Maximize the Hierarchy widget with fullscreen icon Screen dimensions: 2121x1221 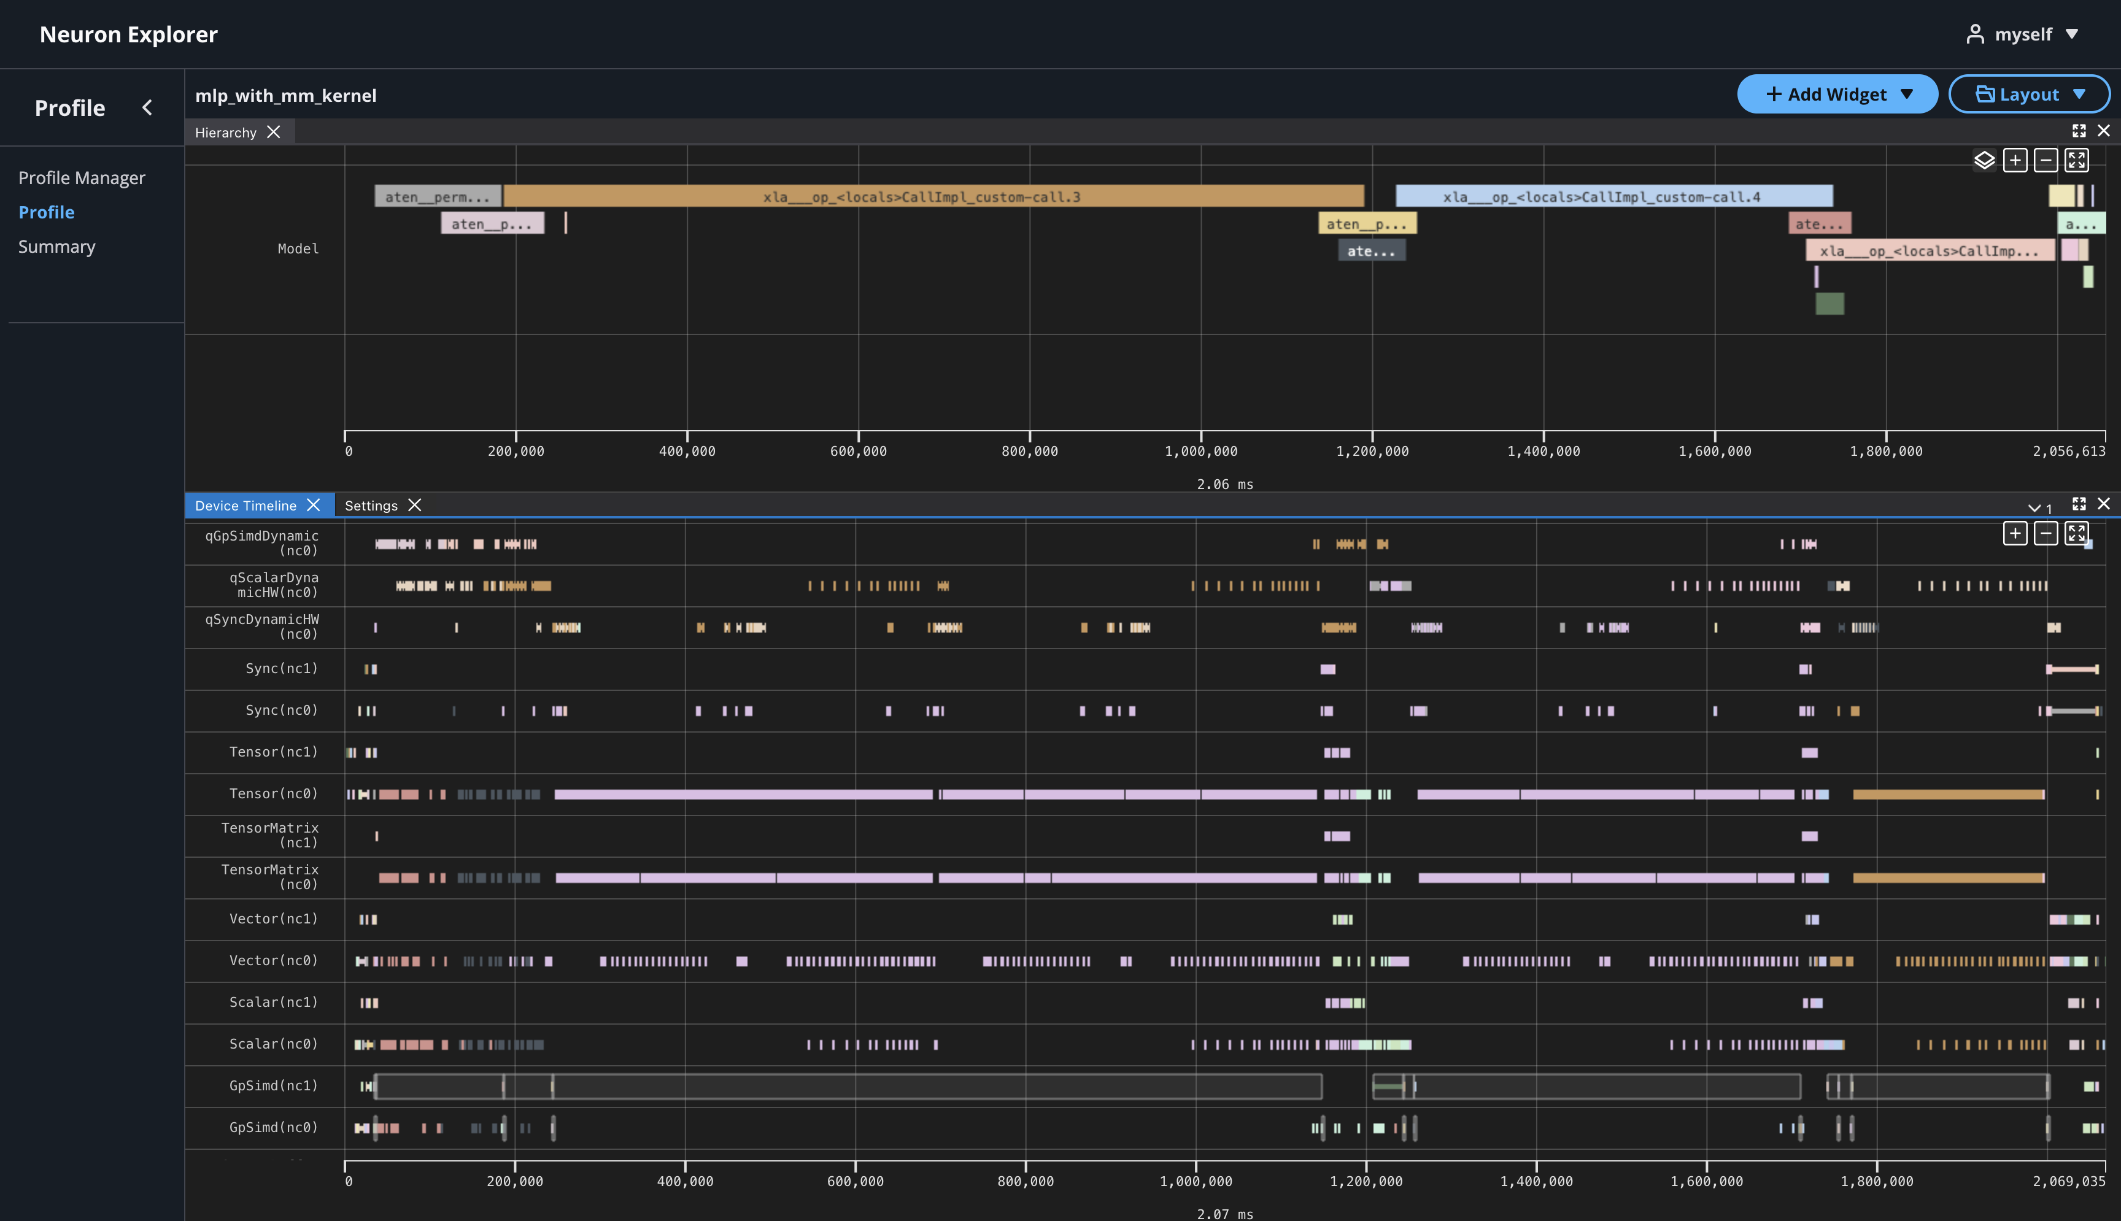click(2079, 131)
